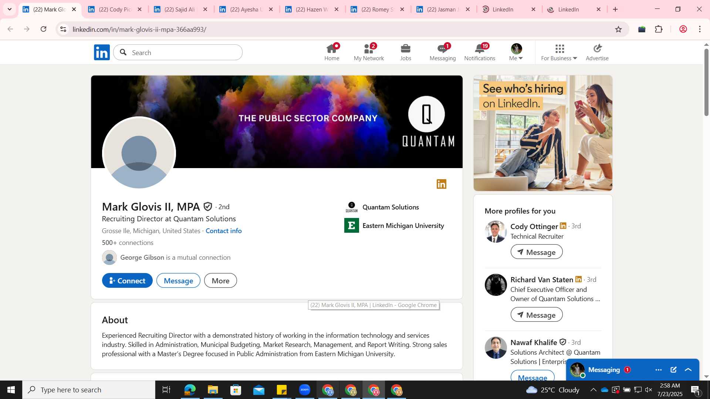710x399 pixels.
Task: View Notifications with 19 badge
Action: (x=480, y=52)
